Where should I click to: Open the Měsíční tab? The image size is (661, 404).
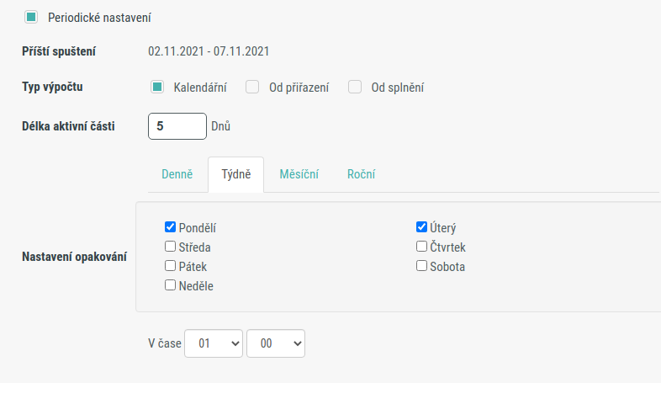(299, 174)
